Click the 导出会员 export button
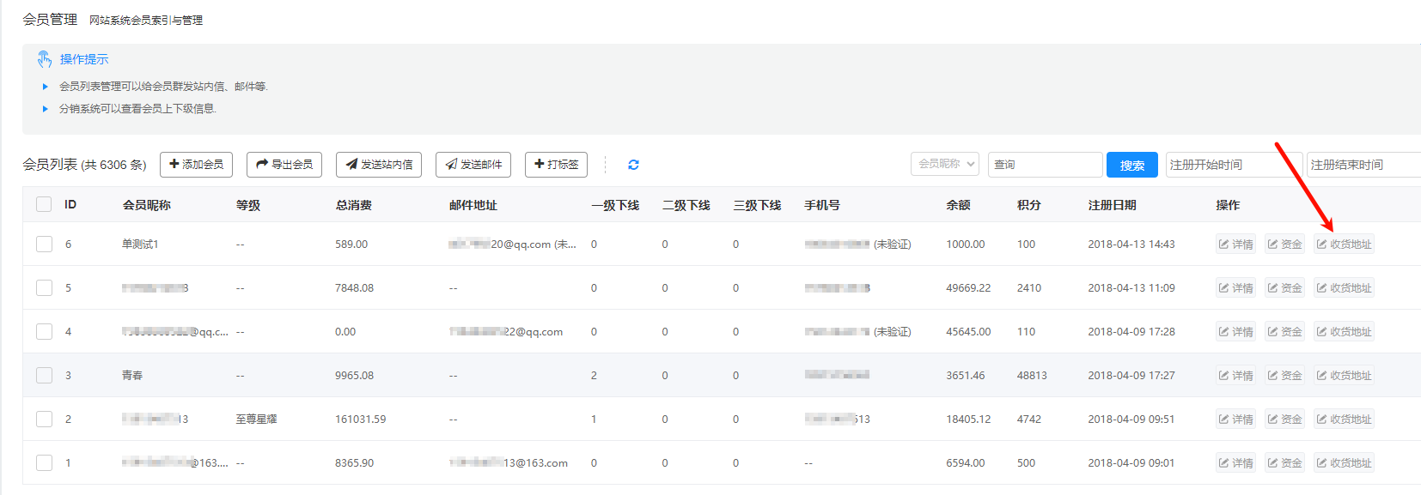Viewport: 1421px width, 495px height. (284, 165)
